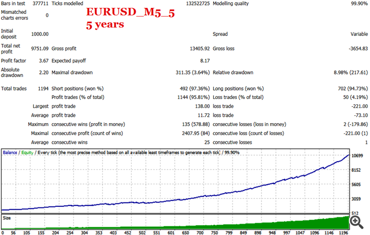
Task: Click the 1047 x-axis tick label
Action: [300, 233]
